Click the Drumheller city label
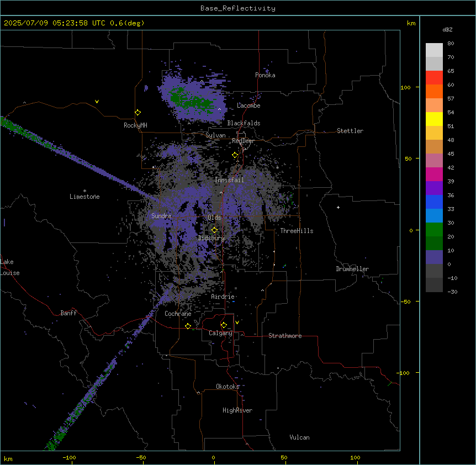The width and height of the screenshot is (476, 465). point(352,269)
